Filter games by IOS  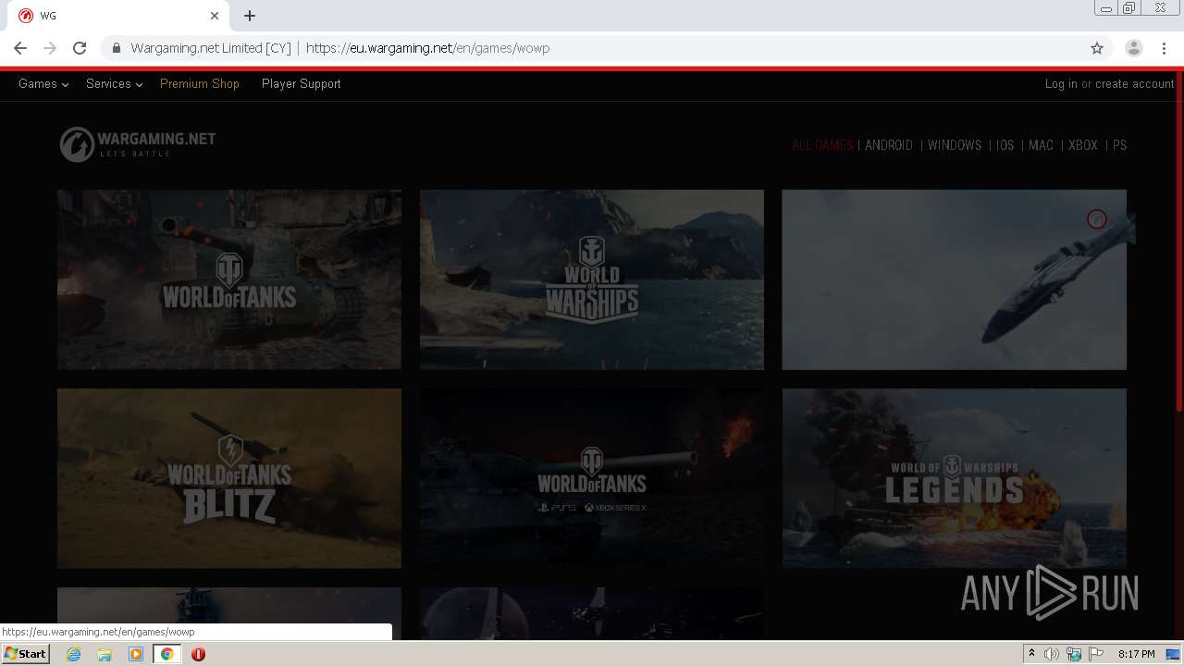tap(1005, 145)
